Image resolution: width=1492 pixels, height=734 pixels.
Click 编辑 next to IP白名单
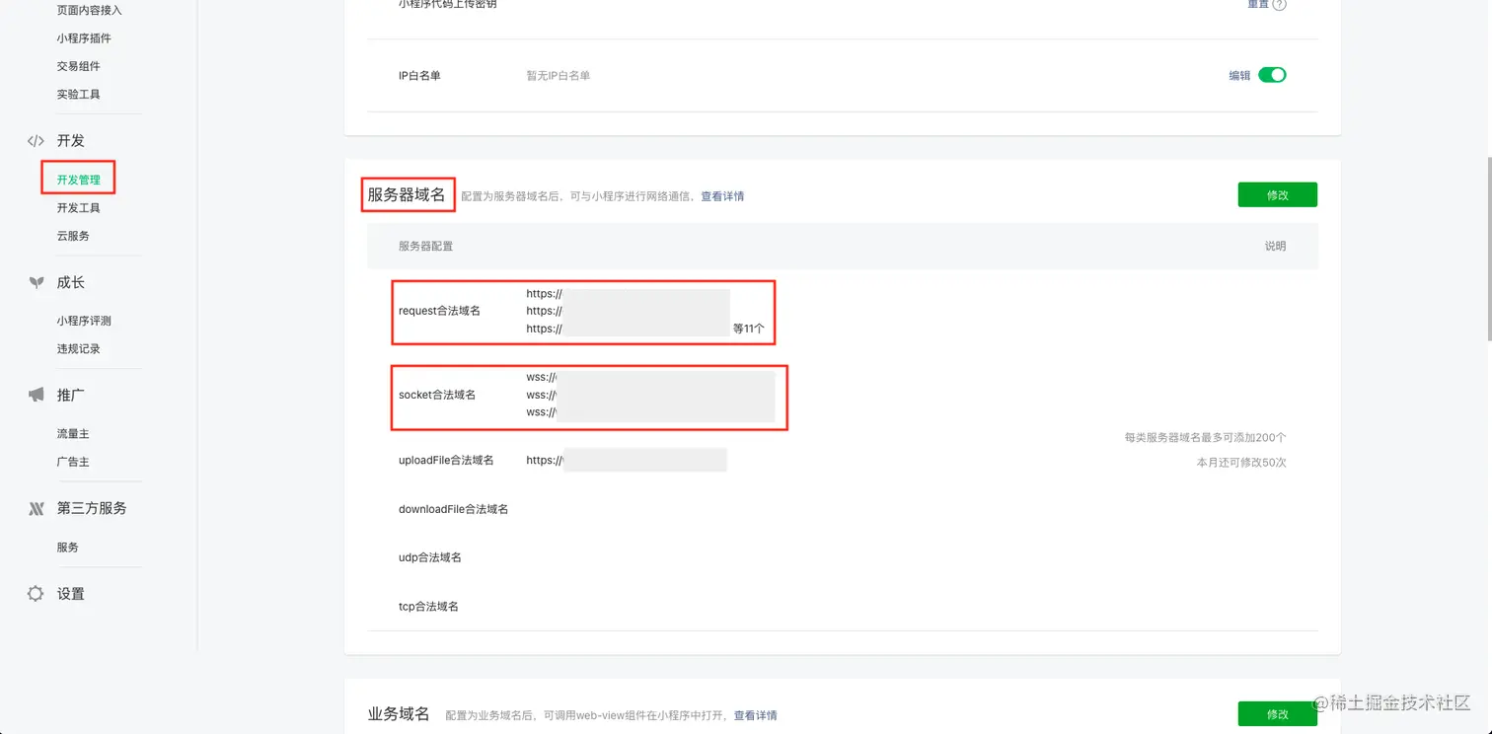tap(1239, 74)
